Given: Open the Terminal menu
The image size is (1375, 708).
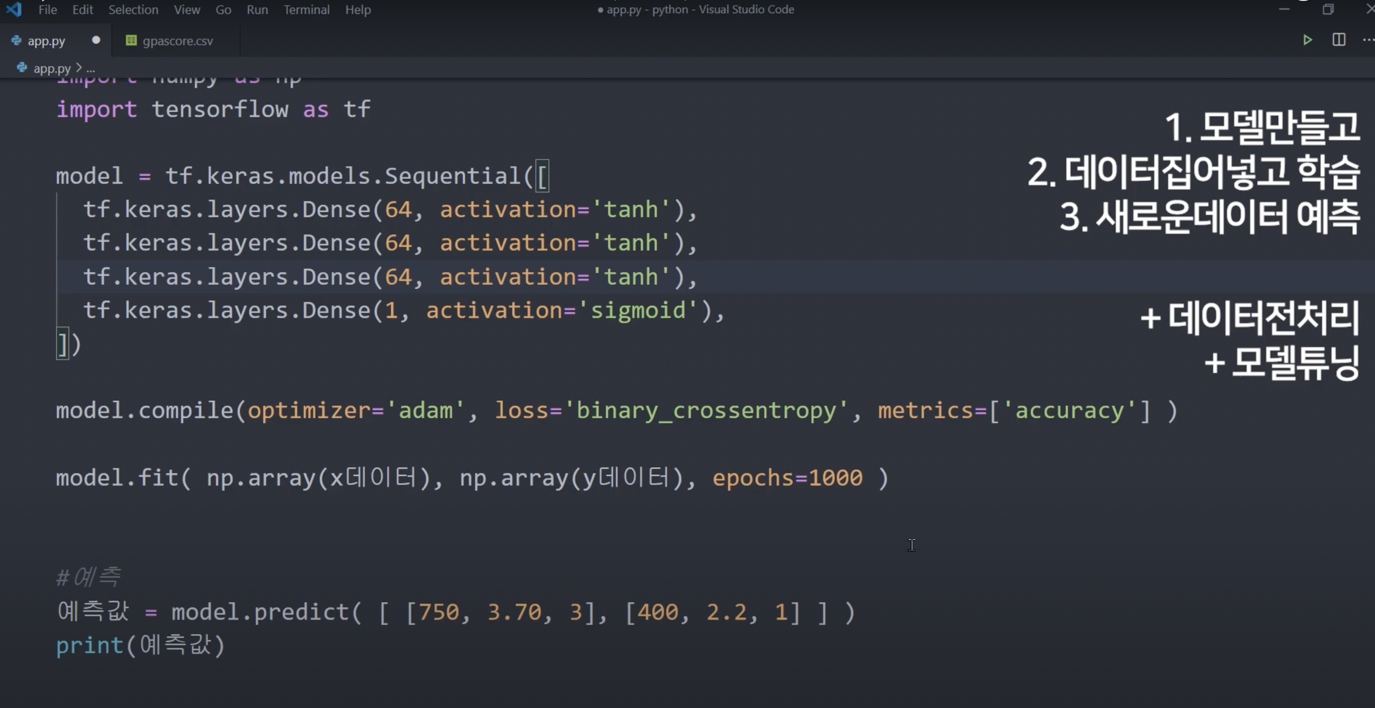Looking at the screenshot, I should point(306,9).
